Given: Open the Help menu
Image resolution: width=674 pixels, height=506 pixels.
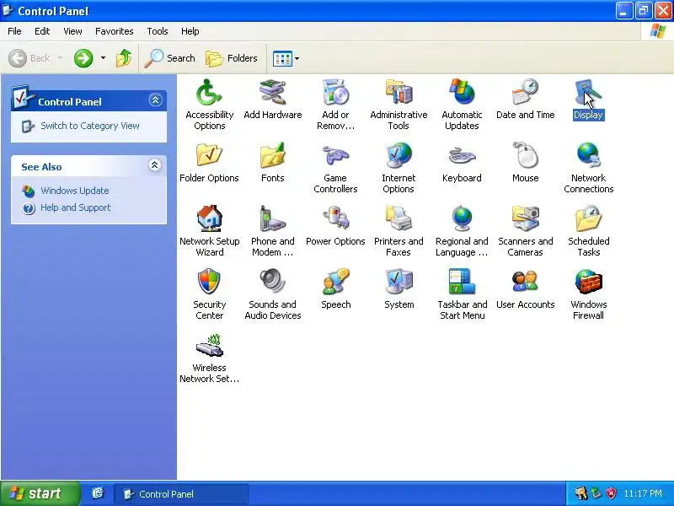Looking at the screenshot, I should point(190,31).
